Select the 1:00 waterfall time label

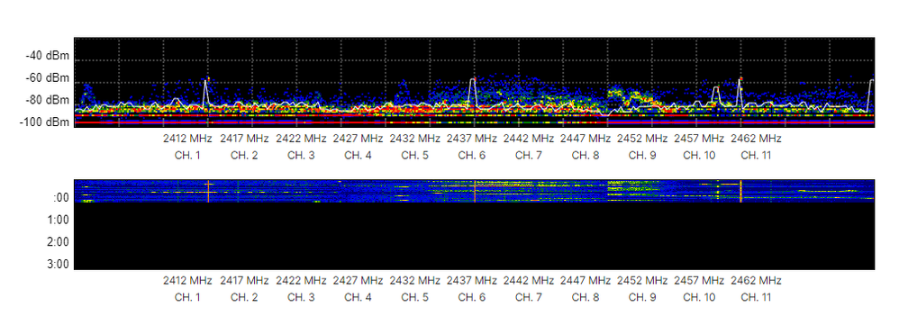coord(58,220)
